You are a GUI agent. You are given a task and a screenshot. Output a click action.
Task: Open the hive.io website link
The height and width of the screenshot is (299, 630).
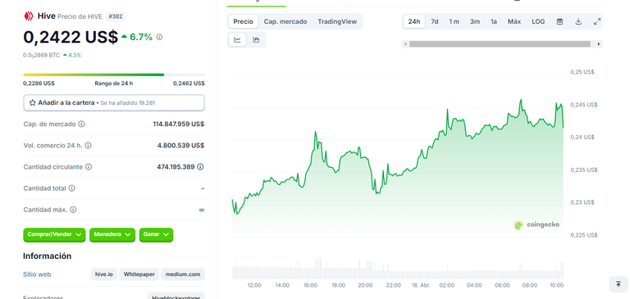tap(104, 274)
